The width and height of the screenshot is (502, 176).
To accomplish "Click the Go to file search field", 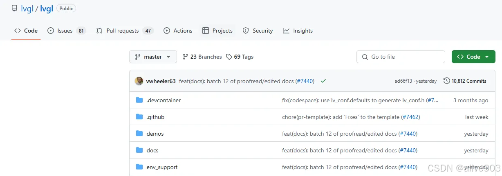I will 401,57.
